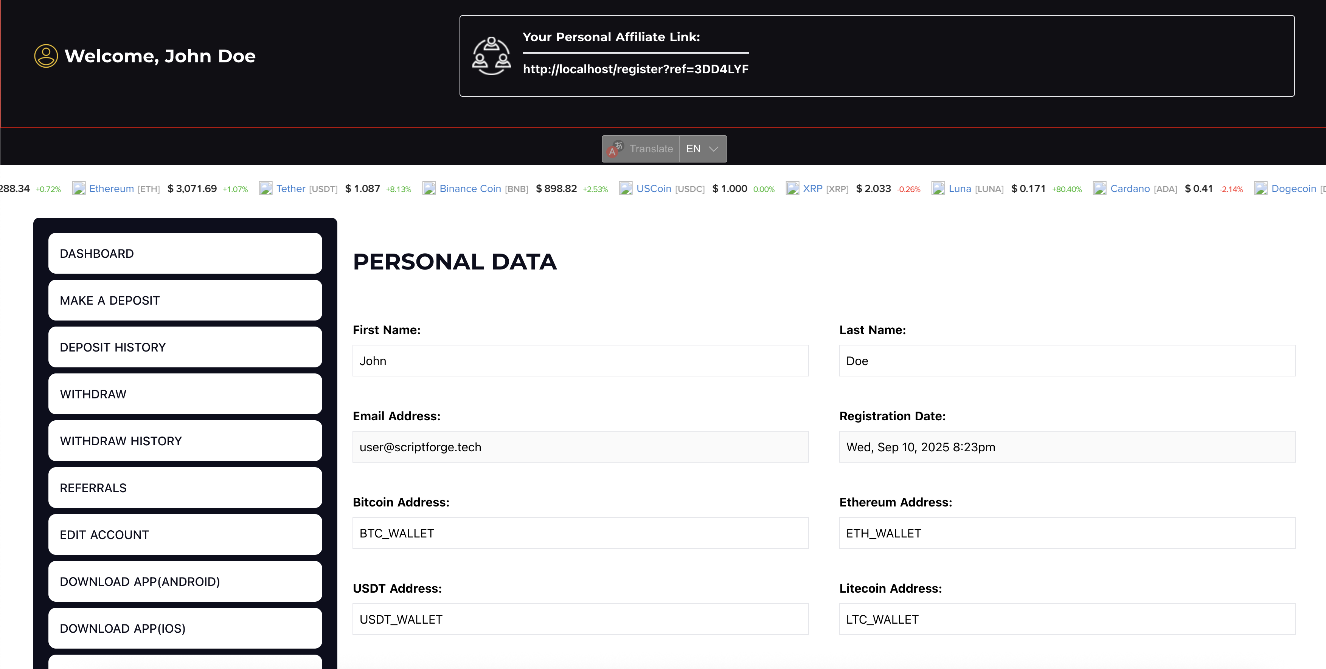The width and height of the screenshot is (1326, 669).
Task: Click the Cardano coin icon in ticker
Action: tap(1099, 188)
